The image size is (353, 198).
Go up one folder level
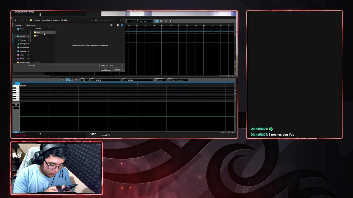pos(26,20)
